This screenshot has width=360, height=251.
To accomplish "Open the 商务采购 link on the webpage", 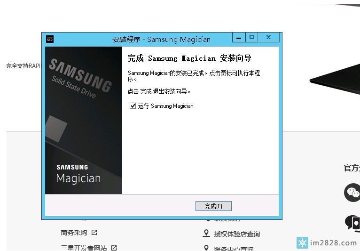I will click(74, 233).
